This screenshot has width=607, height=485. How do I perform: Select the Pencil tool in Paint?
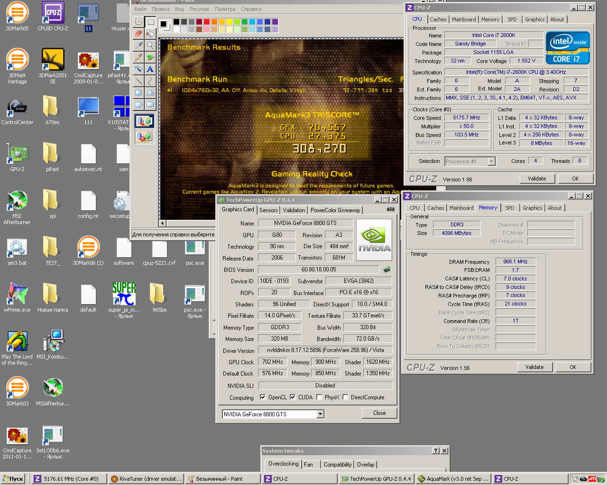tap(138, 57)
